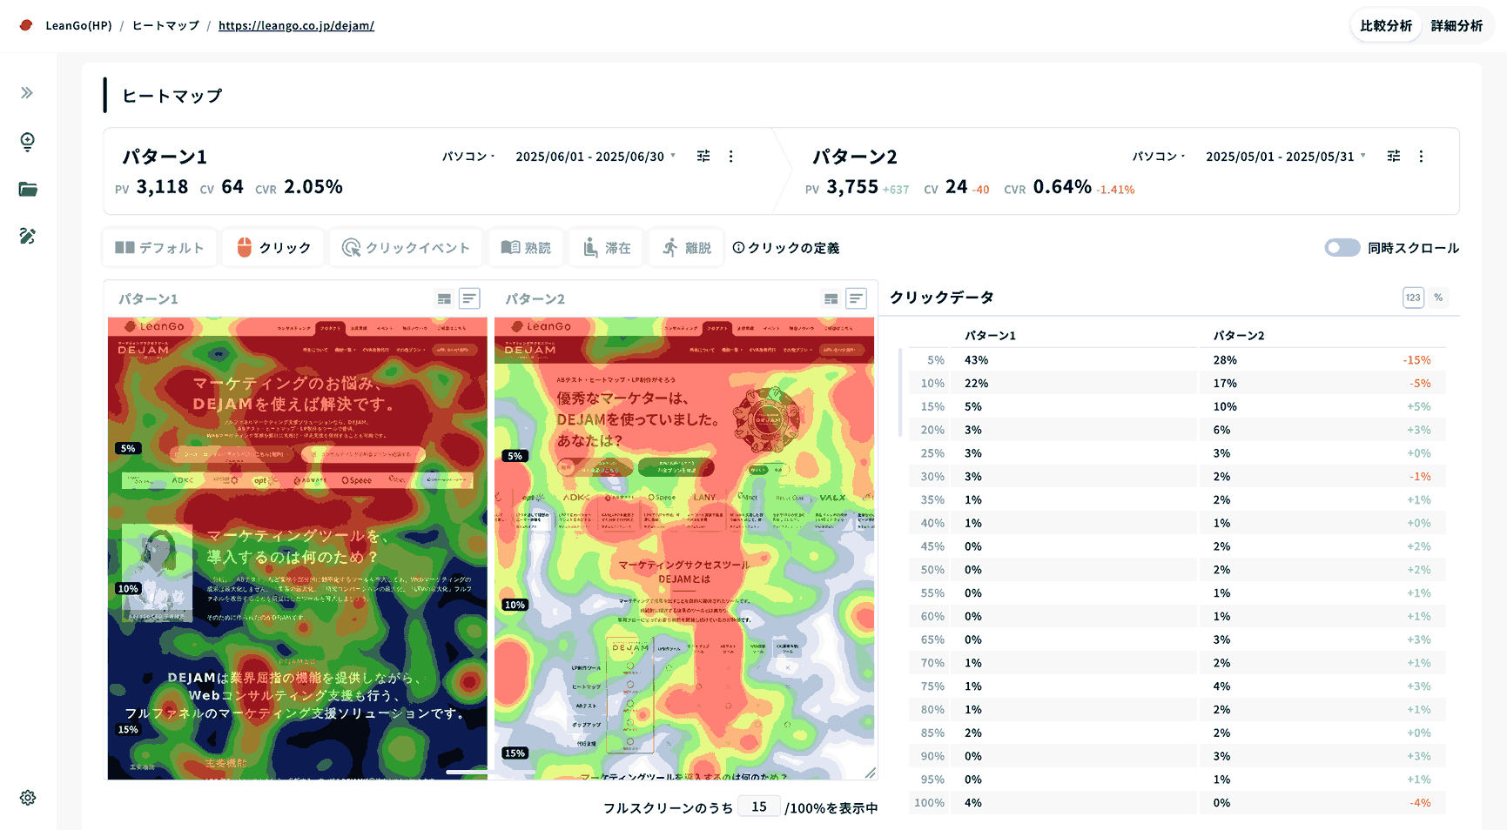Open クリックの定義 info link
The image size is (1507, 830).
(x=786, y=248)
